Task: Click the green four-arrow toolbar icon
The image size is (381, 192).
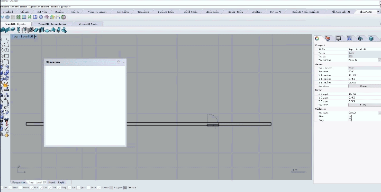Action: click(x=30, y=17)
